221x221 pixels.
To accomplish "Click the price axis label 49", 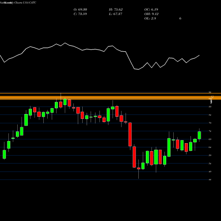I will pyautogui.click(x=210, y=171).
